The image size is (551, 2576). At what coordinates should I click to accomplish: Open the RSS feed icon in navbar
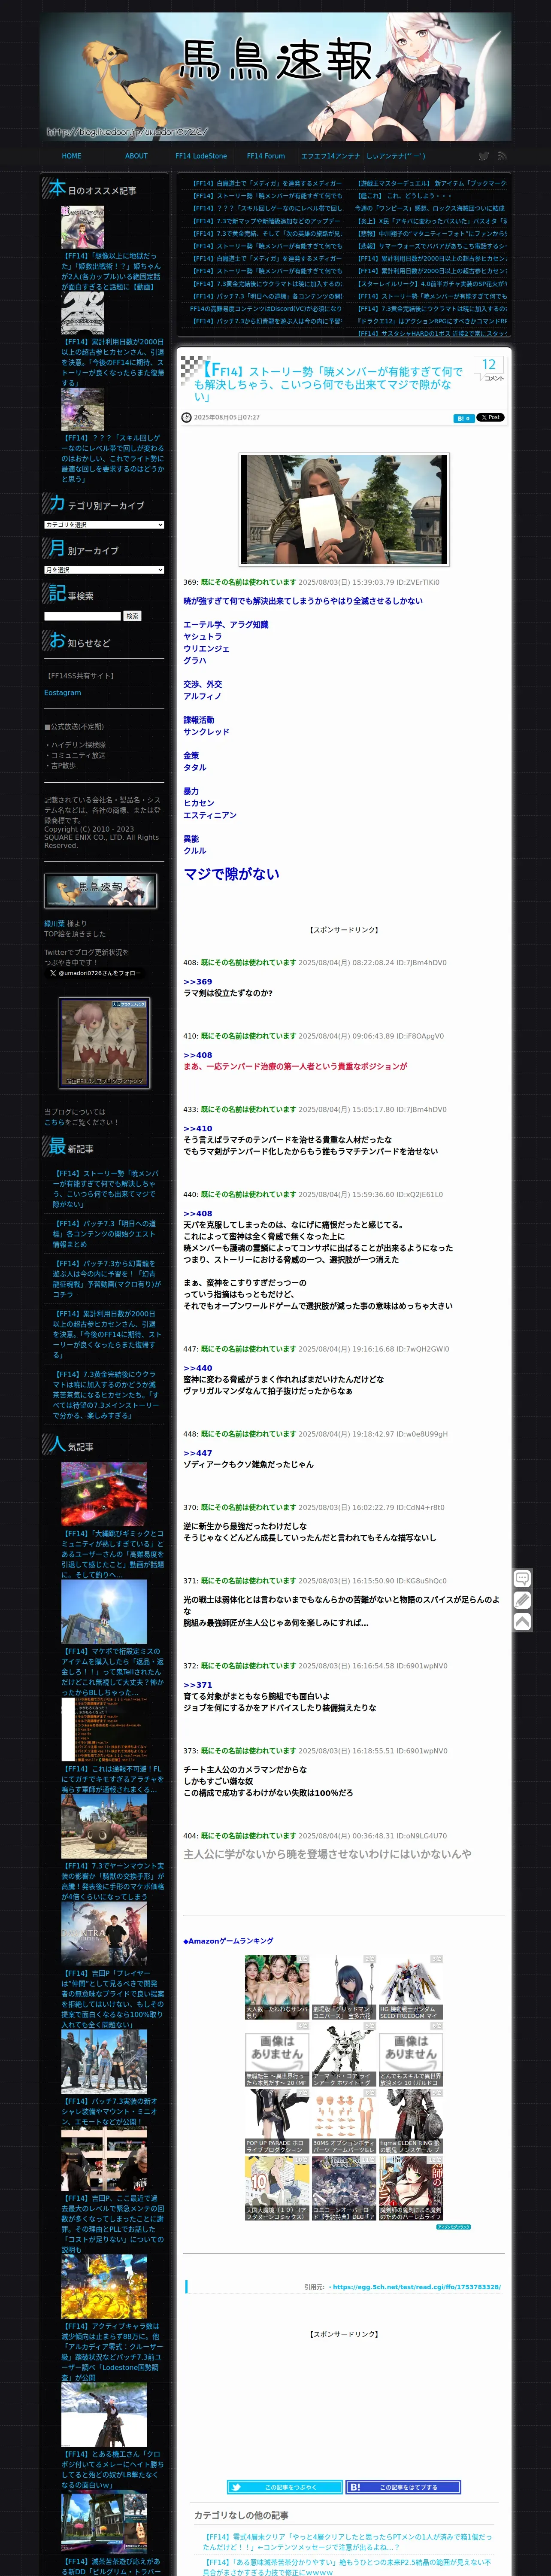pos(502,156)
